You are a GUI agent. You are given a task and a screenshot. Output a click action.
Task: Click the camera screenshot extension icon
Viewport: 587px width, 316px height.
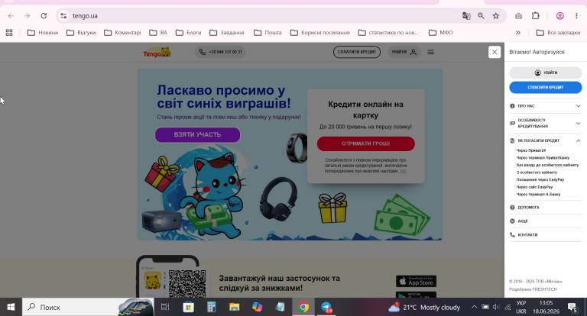[x=518, y=16]
